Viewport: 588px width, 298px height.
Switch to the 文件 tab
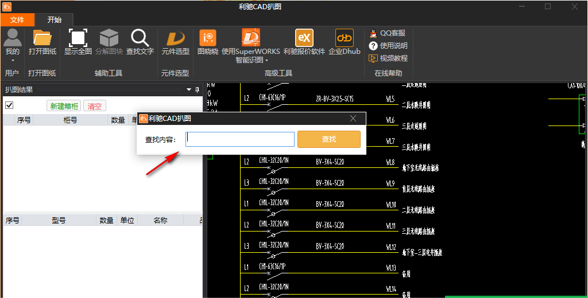(17, 20)
